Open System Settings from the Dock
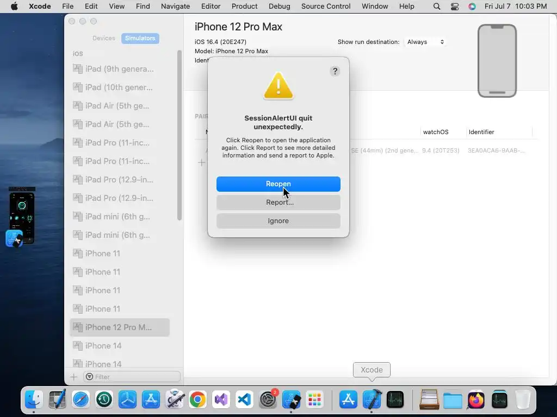Image resolution: width=557 pixels, height=417 pixels. click(268, 400)
